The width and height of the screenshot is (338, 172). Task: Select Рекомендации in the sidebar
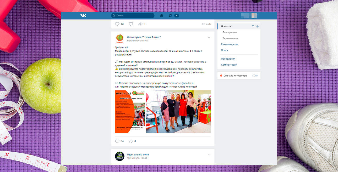coord(230,44)
